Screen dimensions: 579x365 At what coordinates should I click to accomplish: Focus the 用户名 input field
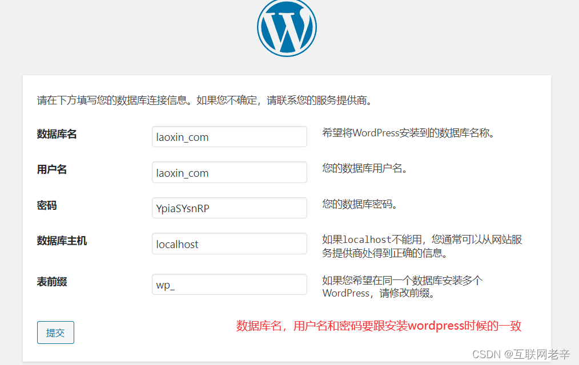coord(230,172)
